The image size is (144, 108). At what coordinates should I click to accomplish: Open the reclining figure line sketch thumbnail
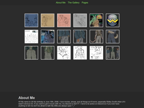tap(64, 53)
